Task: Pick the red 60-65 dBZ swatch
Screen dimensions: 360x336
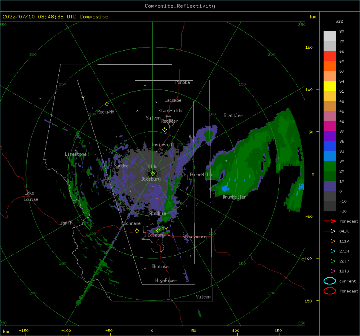Action: point(330,56)
